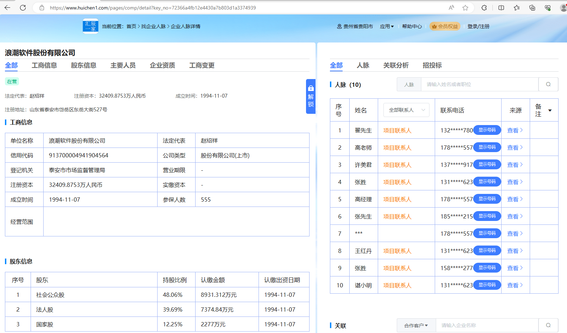Click 查看 for 王红丹
This screenshot has width=567, height=333.
click(515, 251)
